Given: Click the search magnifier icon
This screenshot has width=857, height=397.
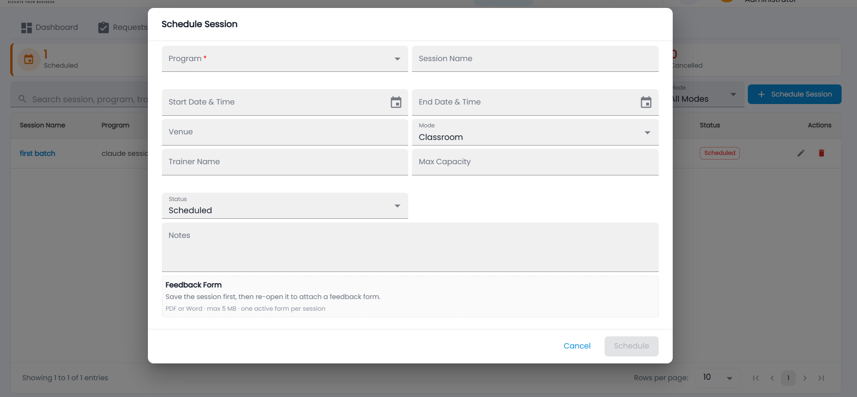Looking at the screenshot, I should [22, 99].
